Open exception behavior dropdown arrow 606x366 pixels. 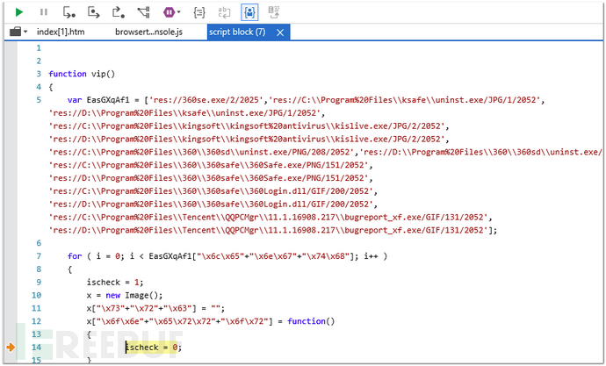[x=179, y=12]
